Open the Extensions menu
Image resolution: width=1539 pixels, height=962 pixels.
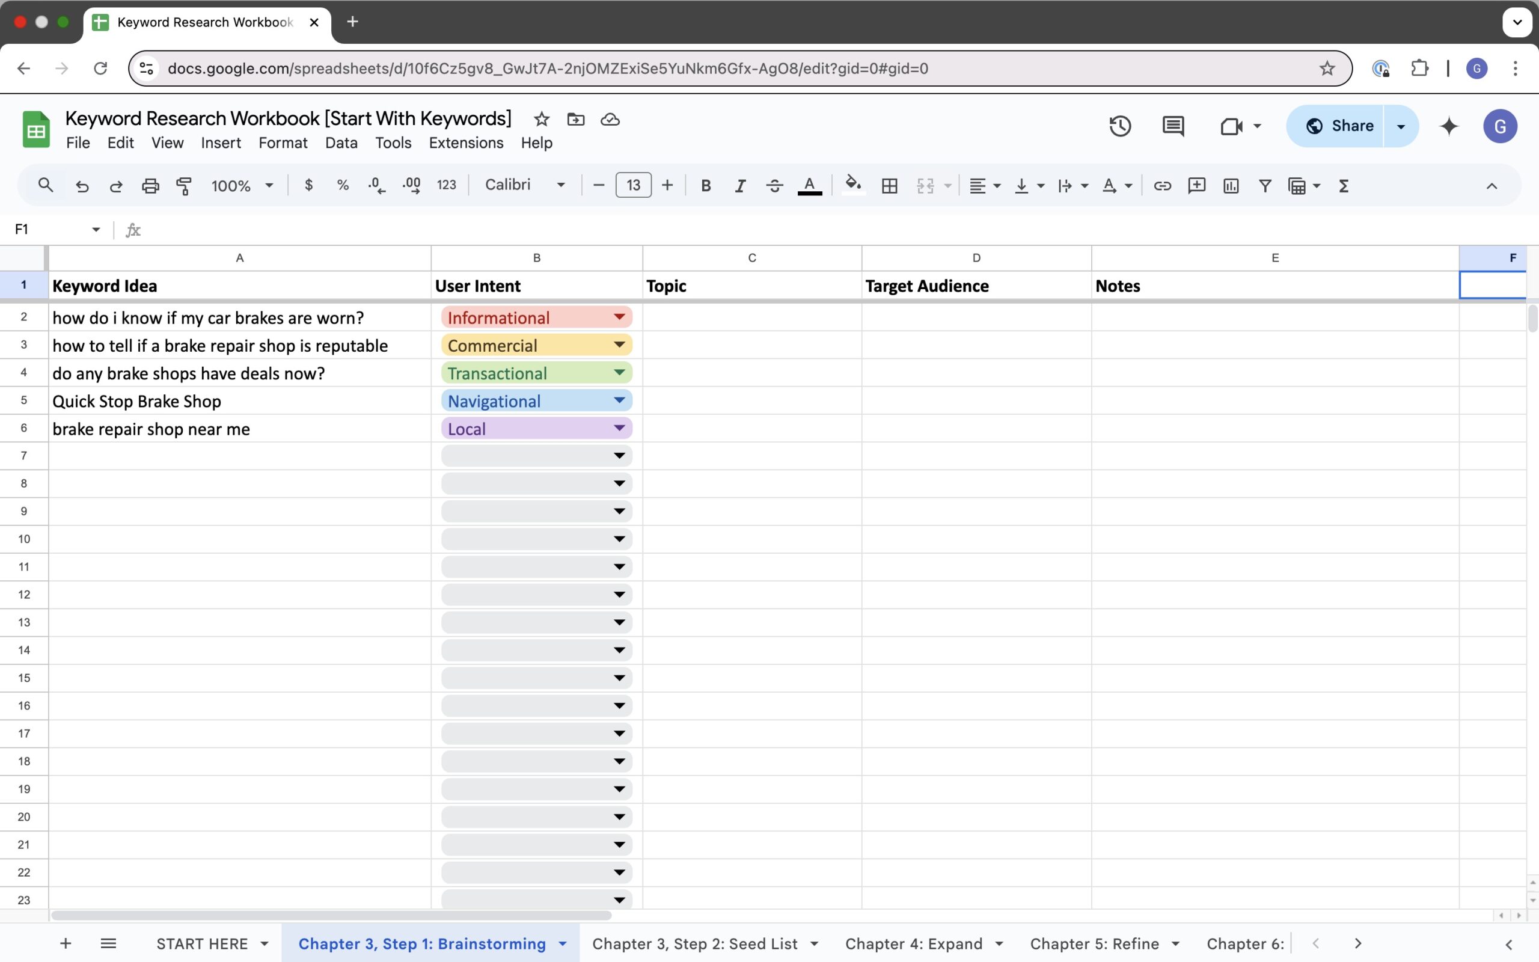tap(465, 142)
